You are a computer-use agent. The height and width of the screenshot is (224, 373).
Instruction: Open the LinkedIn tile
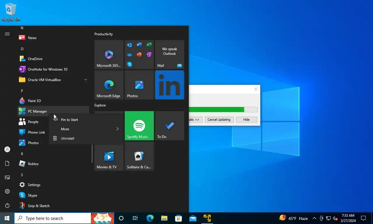(170, 85)
